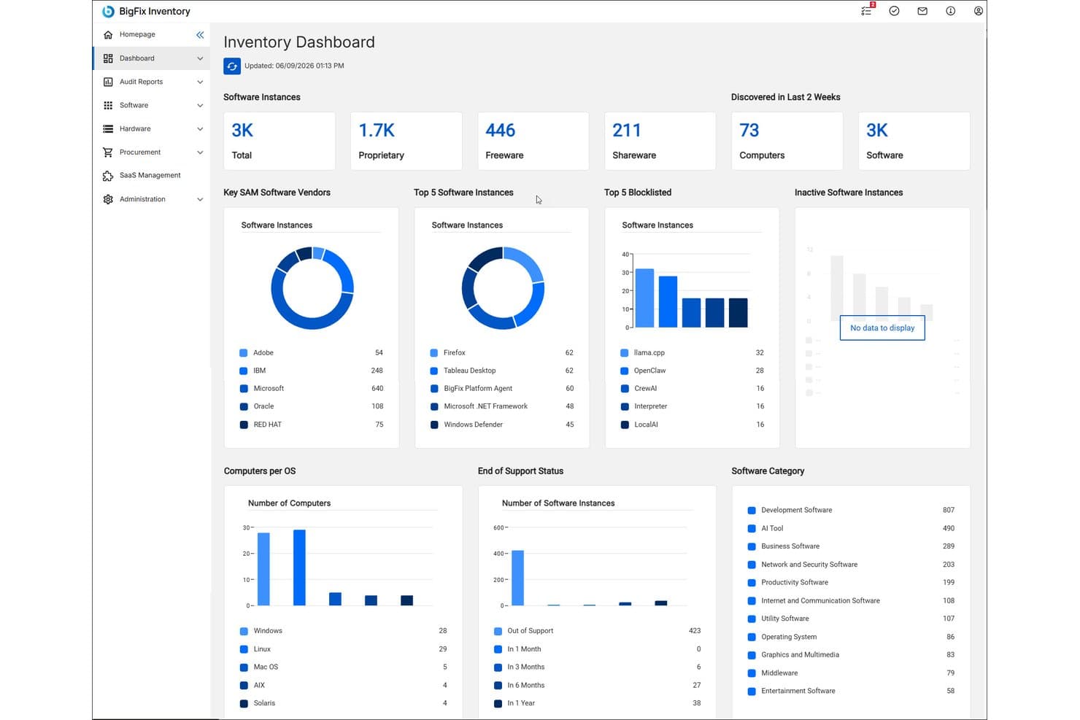1080x720 pixels.
Task: Click the Administration gear icon in the sidebar
Action: (x=108, y=199)
